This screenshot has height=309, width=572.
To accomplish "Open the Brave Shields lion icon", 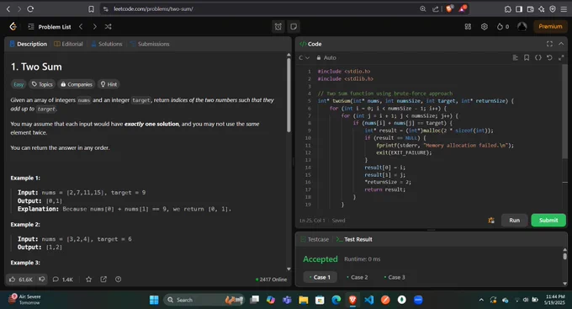I will [449, 8].
